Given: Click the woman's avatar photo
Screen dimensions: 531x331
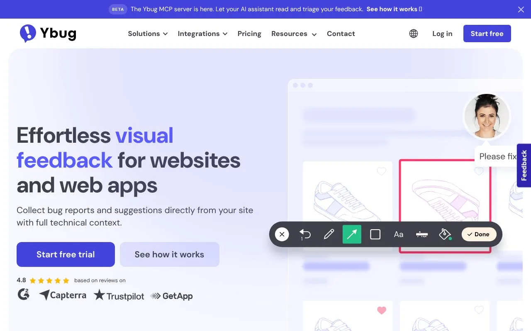Looking at the screenshot, I should pos(487,116).
